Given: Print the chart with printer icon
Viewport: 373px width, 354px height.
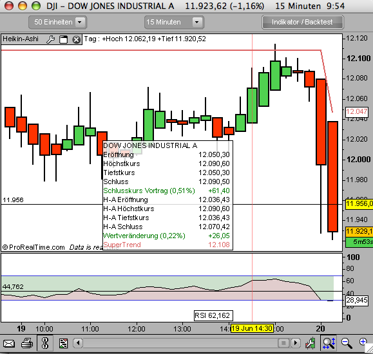Looking at the screenshot, I should coord(27,343).
